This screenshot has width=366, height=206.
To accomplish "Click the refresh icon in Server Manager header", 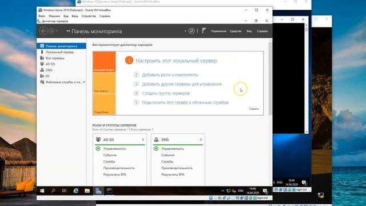I will tap(192, 31).
